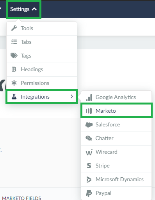Click the wrench icon beside Tools

pyautogui.click(x=14, y=28)
